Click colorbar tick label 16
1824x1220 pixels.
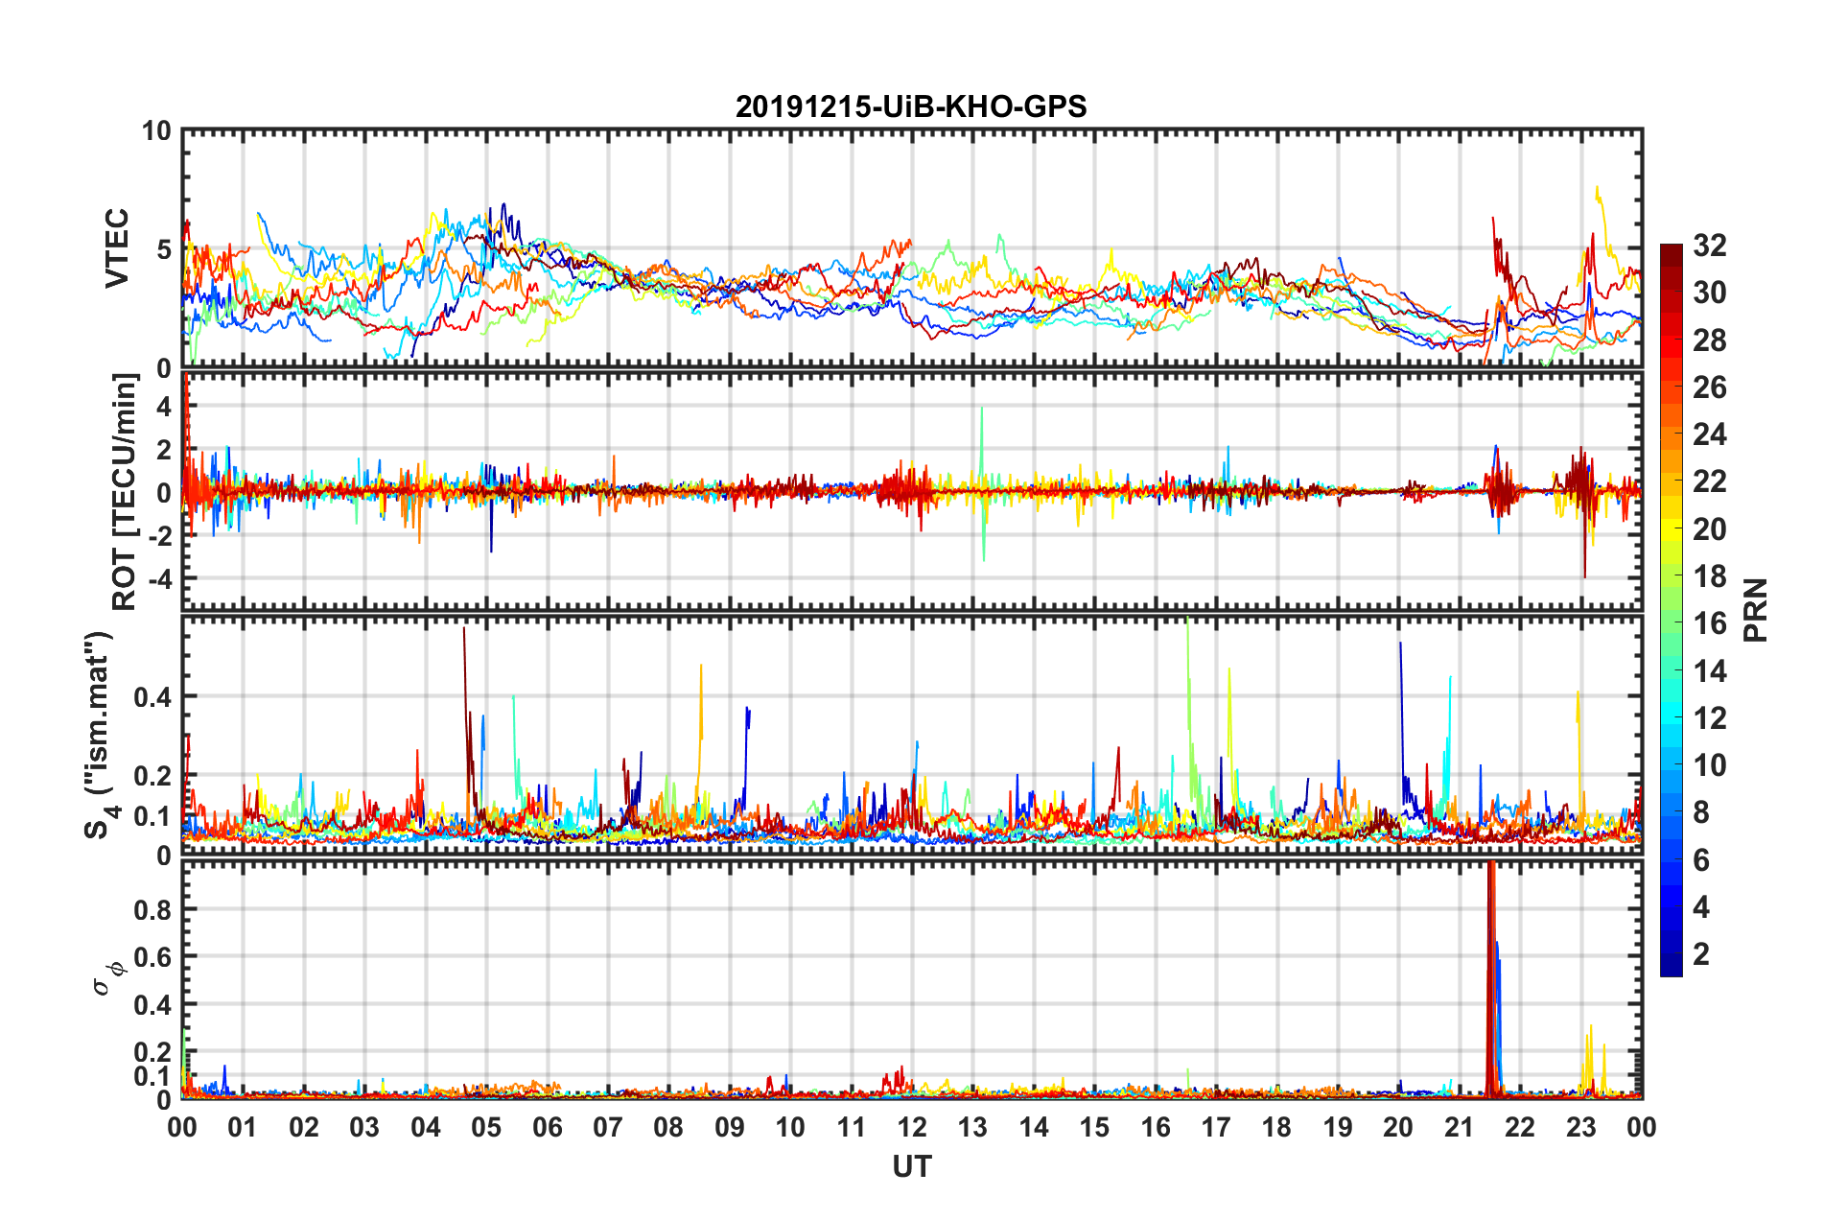[x=1709, y=623]
